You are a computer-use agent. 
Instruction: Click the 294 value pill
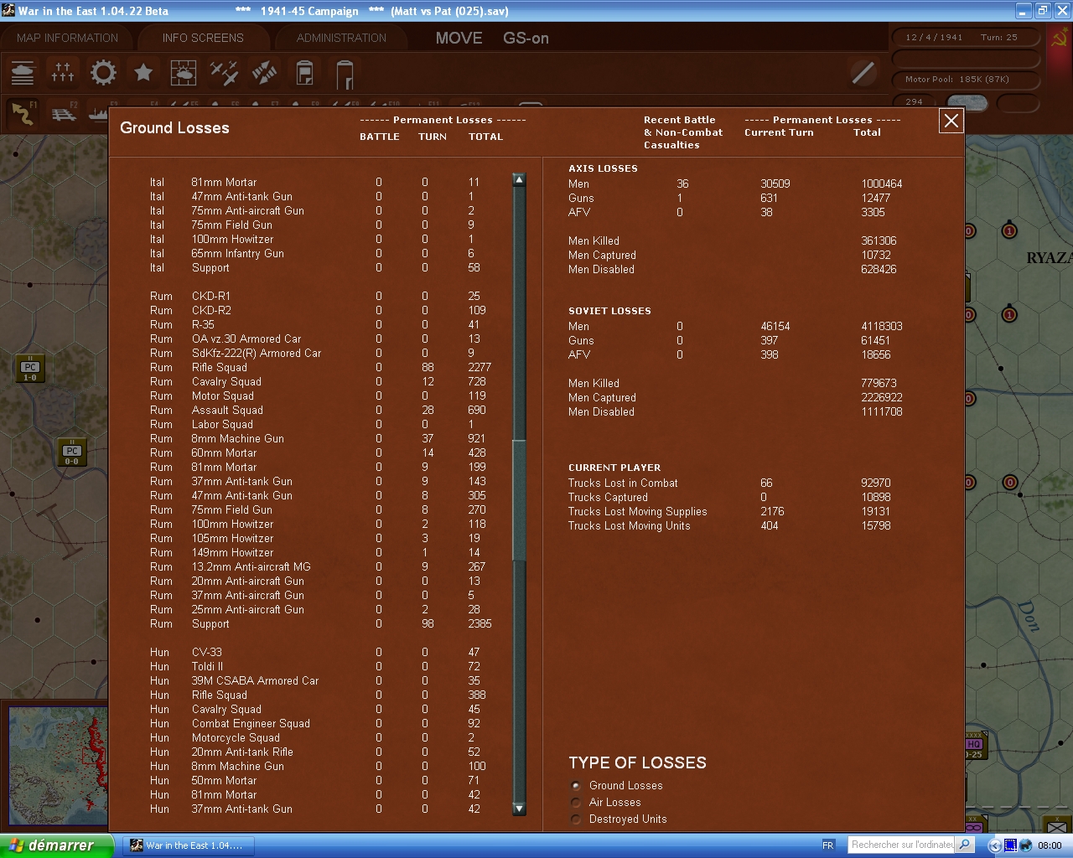pyautogui.click(x=915, y=102)
